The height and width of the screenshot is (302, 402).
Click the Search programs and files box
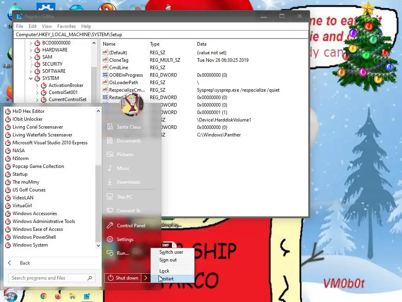pos(51,278)
